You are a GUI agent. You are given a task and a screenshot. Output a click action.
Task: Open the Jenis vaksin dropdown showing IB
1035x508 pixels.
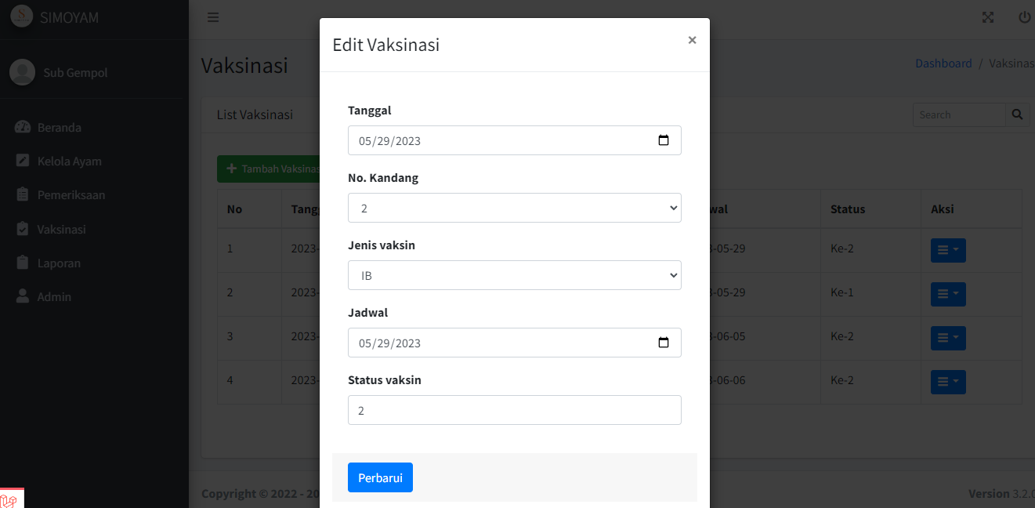click(x=514, y=275)
